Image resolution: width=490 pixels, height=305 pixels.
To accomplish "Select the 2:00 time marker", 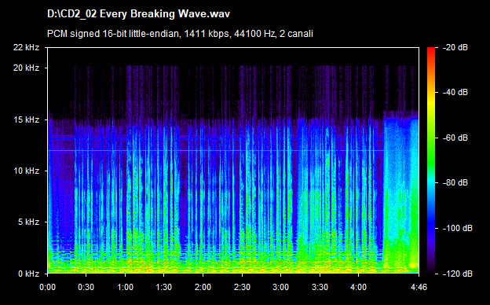I will click(x=203, y=287).
